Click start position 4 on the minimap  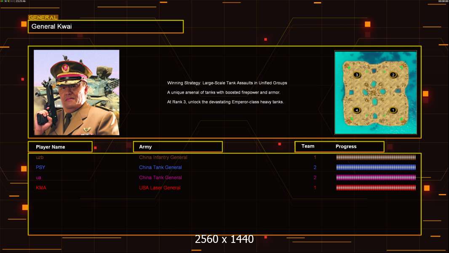pyautogui.click(x=357, y=110)
